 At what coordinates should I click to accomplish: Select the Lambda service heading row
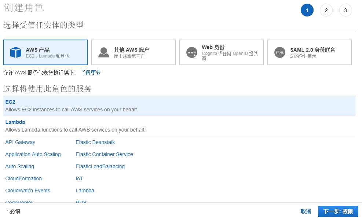[179, 126]
